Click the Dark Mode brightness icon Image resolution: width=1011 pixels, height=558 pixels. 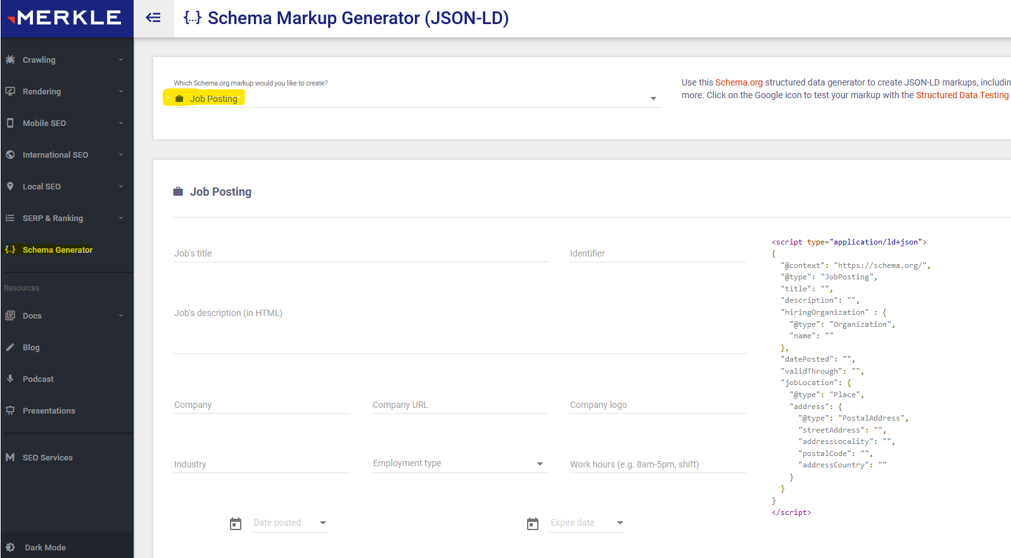click(x=10, y=547)
